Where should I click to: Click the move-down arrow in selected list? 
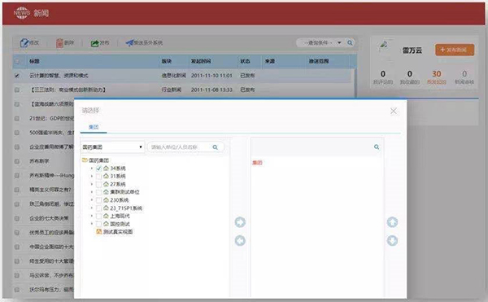point(392,241)
